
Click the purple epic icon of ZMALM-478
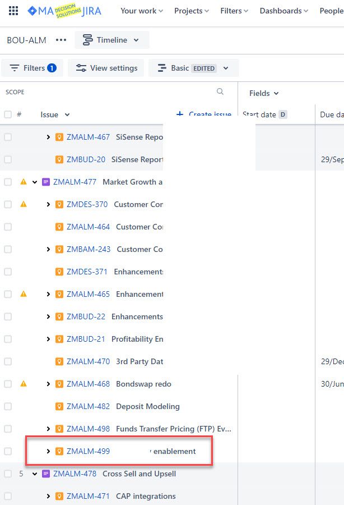point(46,474)
